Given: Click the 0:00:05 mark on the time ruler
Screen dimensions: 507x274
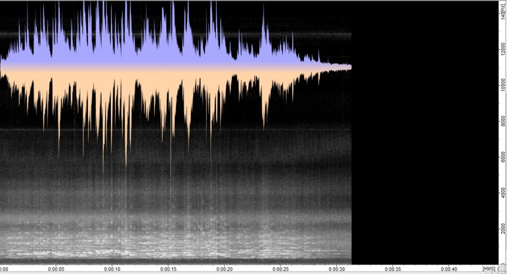Looking at the screenshot, I should pos(56,269).
